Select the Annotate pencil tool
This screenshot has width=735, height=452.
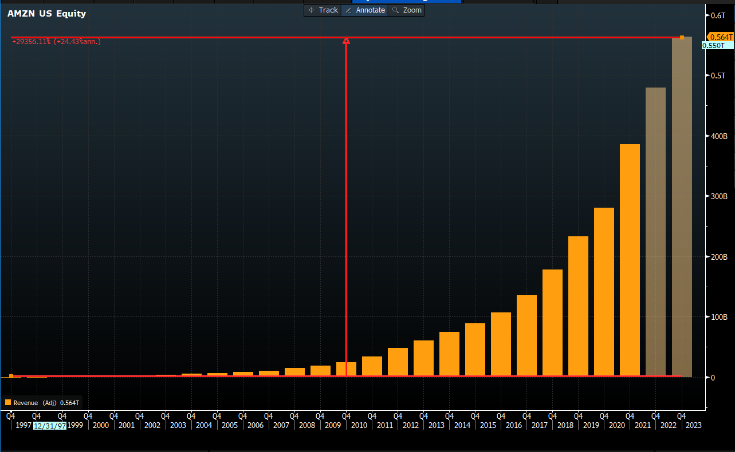coord(365,10)
